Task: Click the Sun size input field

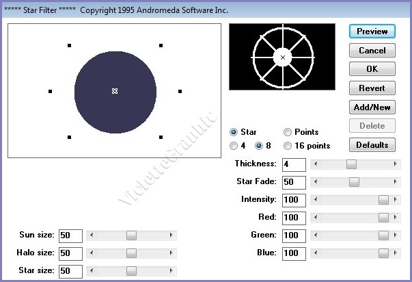Action: (70, 235)
